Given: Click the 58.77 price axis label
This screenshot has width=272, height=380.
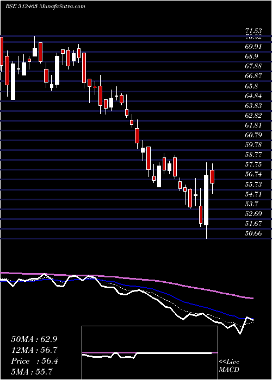Looking at the screenshot, I should tap(254, 155).
